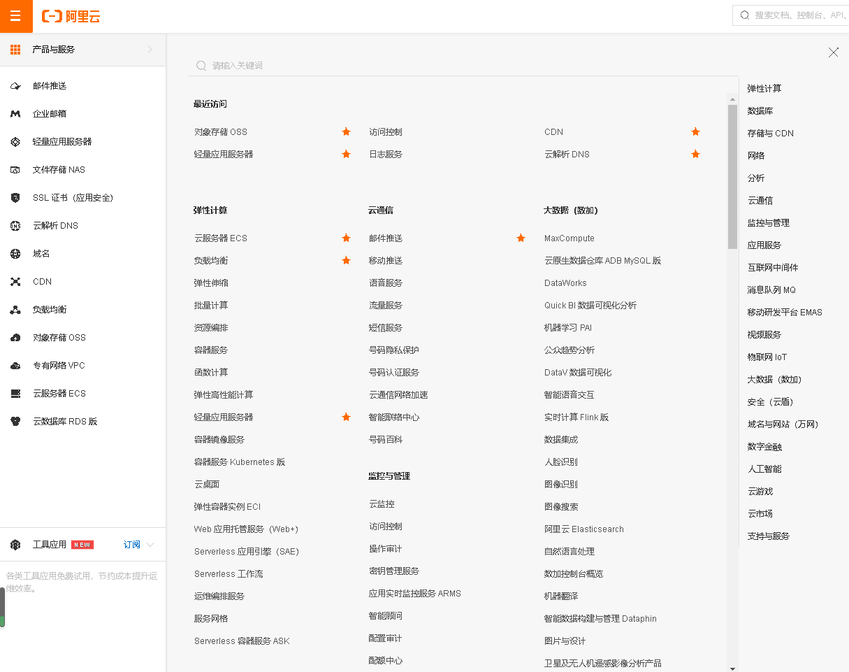This screenshot has height=672, width=849.
Task: Focus the 请输入关键词 search field
Action: 463,65
